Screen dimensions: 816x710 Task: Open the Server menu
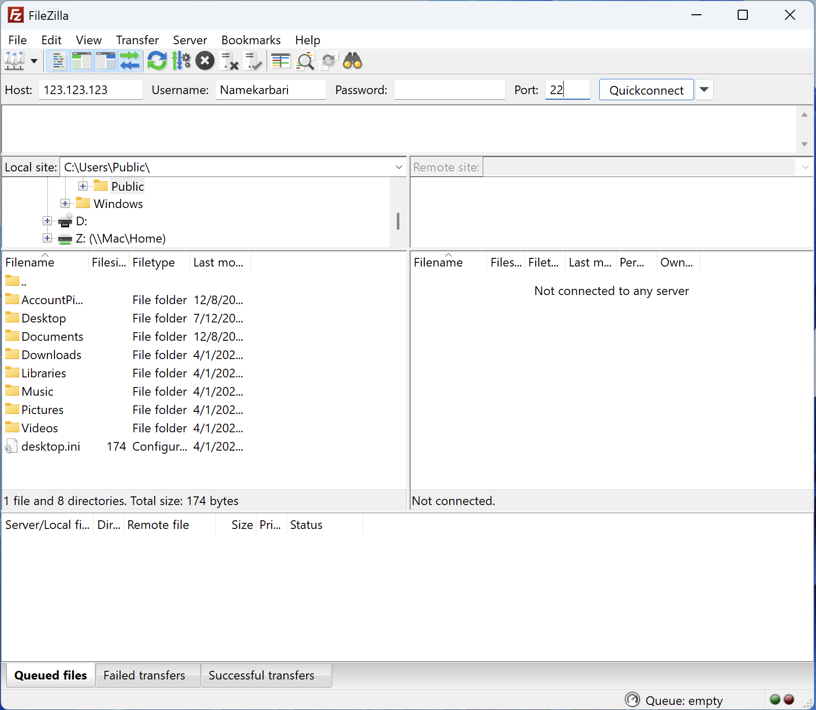coord(190,40)
